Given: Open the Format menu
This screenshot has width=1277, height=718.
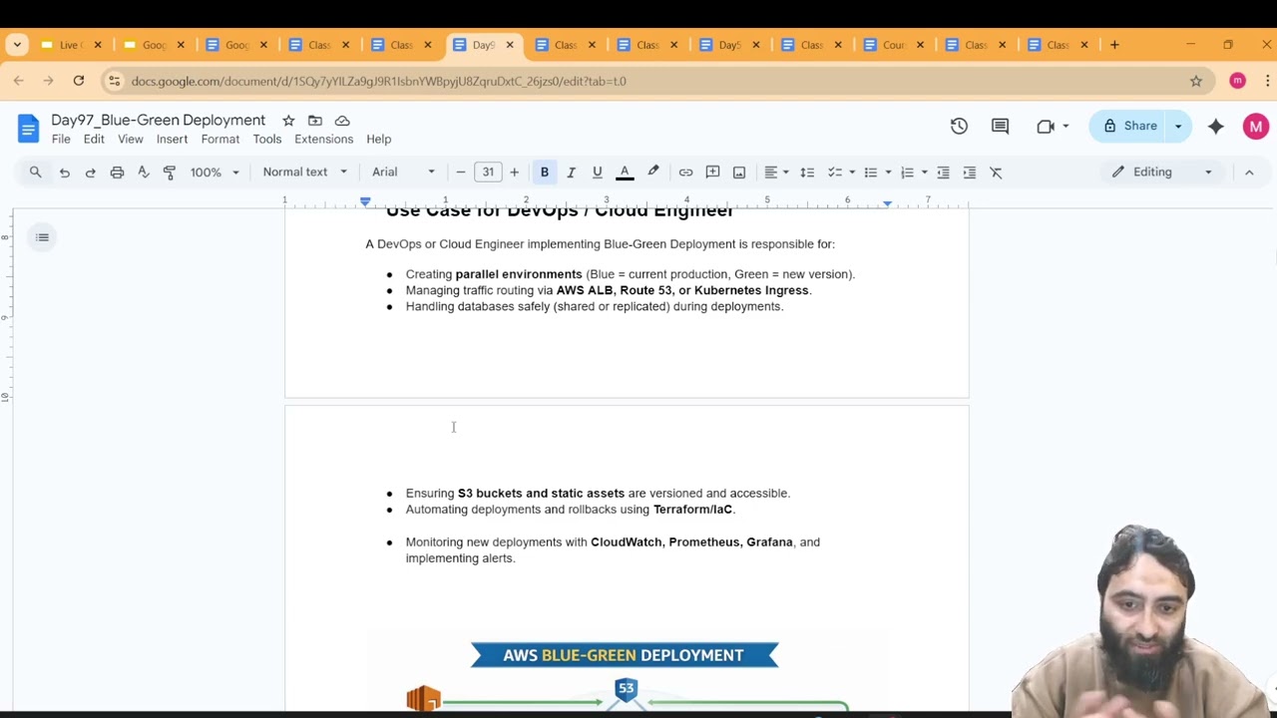Looking at the screenshot, I should 220,140.
